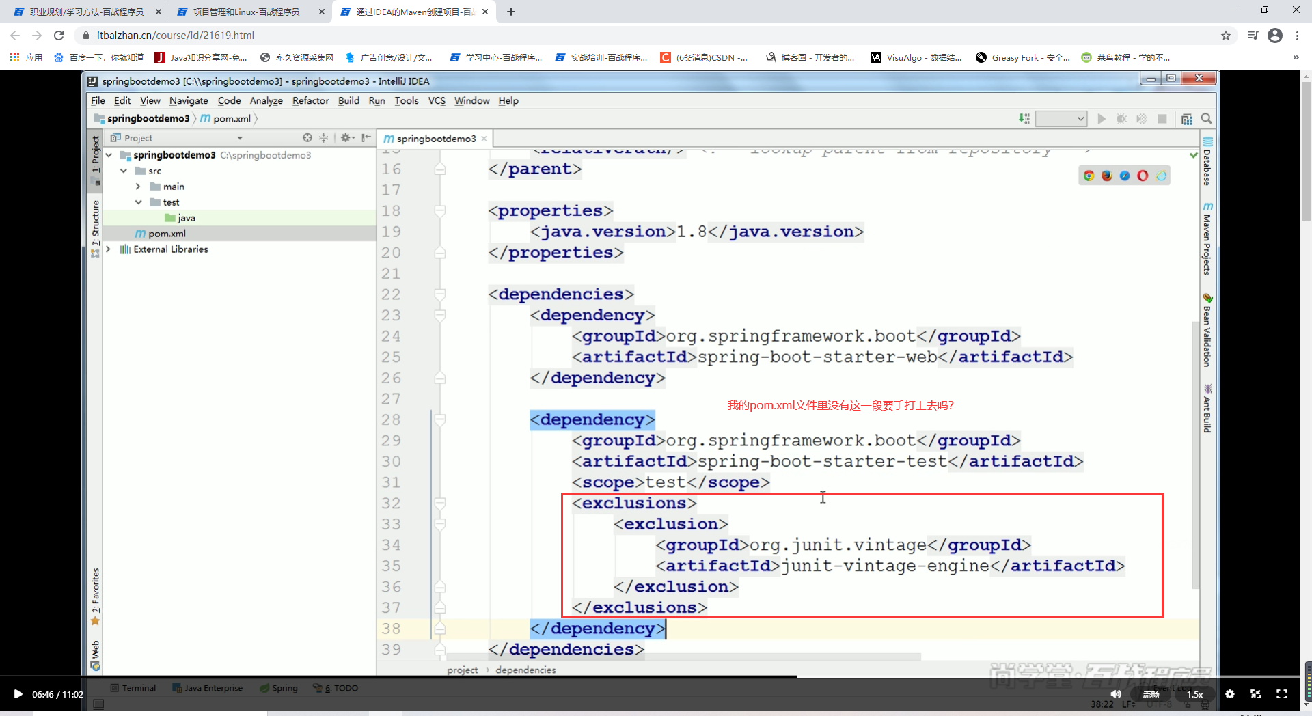
Task: Open in Safari browser icon
Action: (1125, 176)
